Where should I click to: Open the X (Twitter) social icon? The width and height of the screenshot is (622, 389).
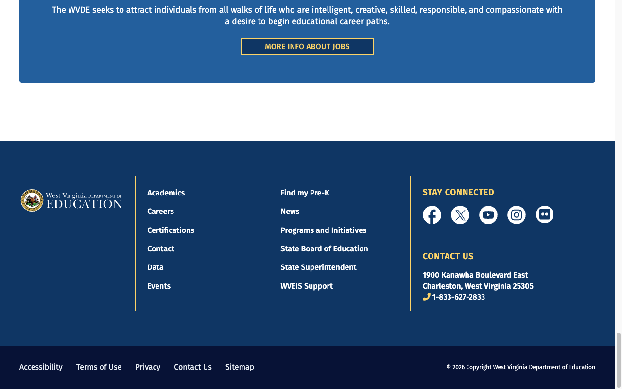[460, 215]
